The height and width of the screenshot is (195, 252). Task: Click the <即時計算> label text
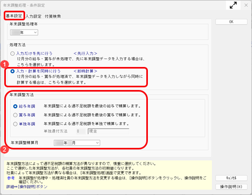(85, 71)
